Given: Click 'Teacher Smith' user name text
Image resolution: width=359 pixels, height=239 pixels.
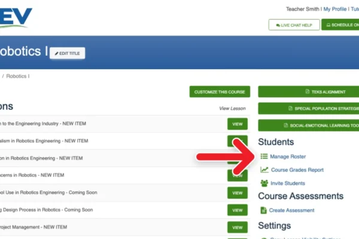Looking at the screenshot, I should pyautogui.click(x=302, y=9).
